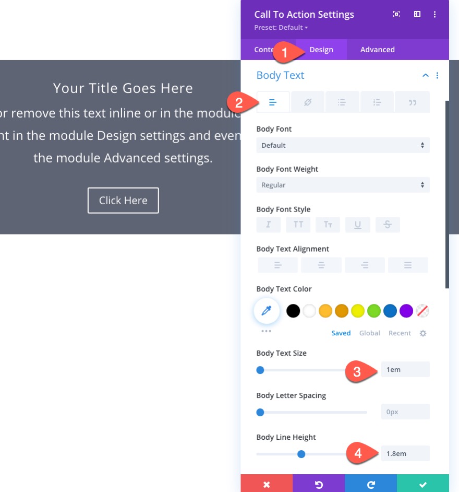459x492 pixels.
Task: Open the eyedropper color picker
Action: 267,311
